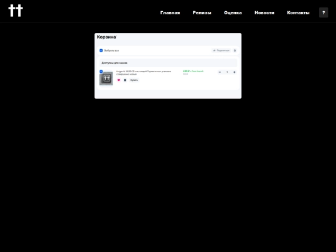Click the question mark help button
The width and height of the screenshot is (336, 252).
tap(324, 12)
